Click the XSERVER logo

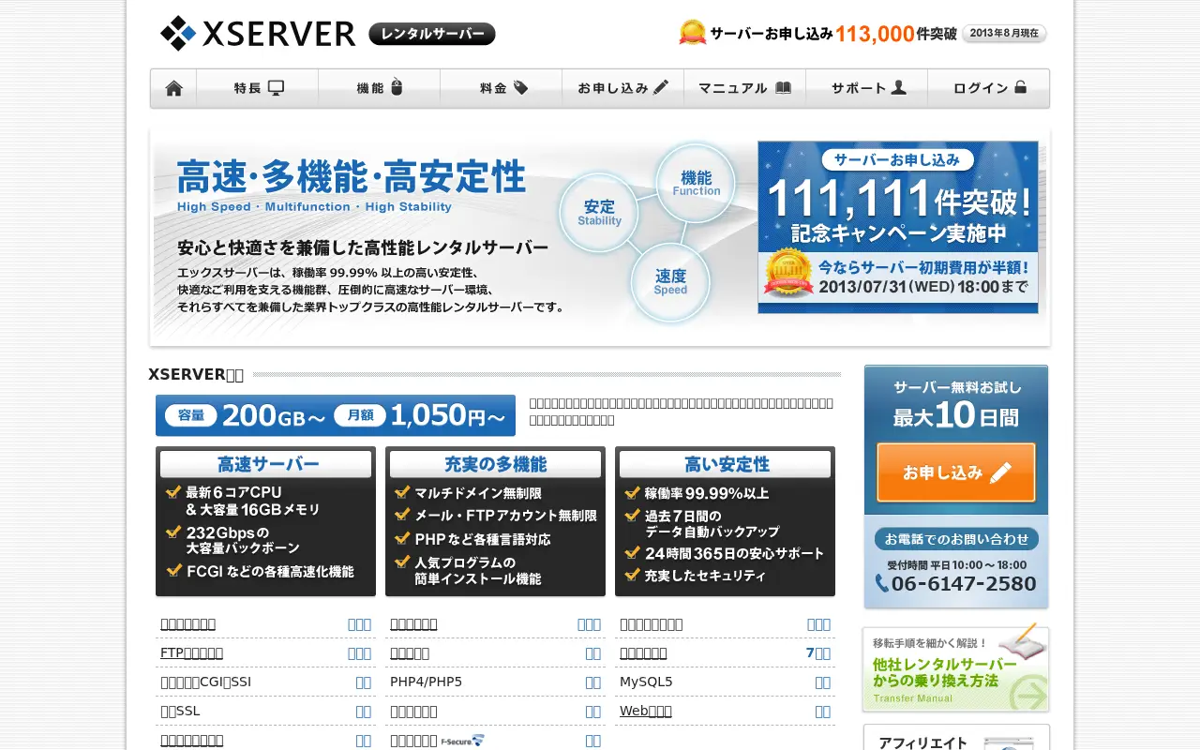258,34
